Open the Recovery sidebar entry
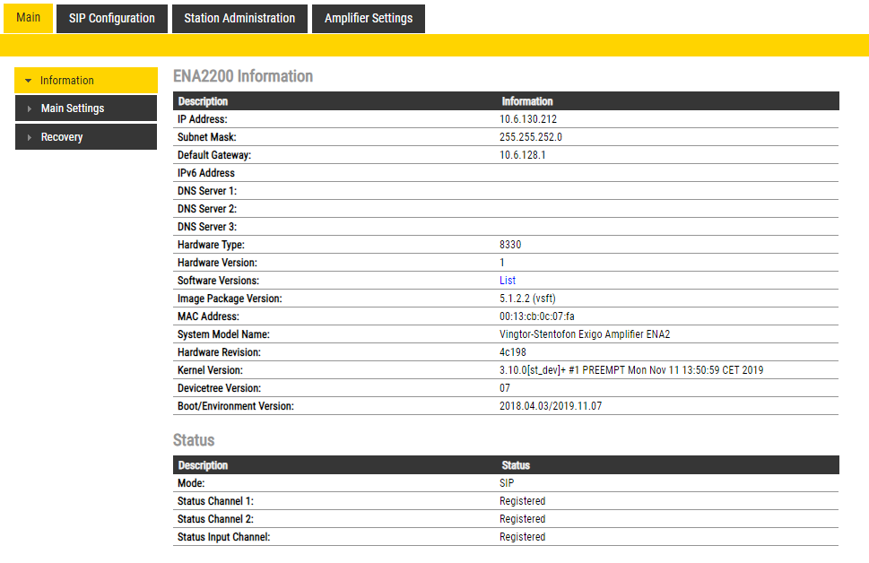This screenshot has height=563, width=869. pos(62,137)
